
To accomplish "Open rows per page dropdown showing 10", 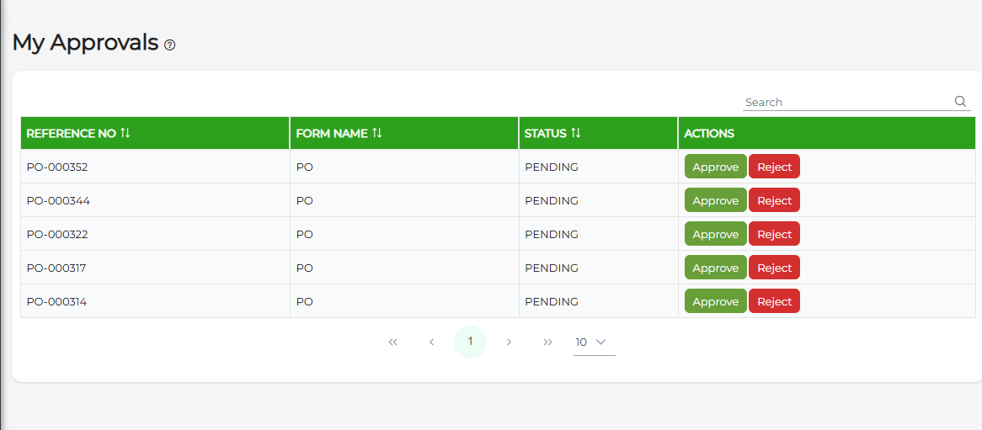I will tap(594, 342).
